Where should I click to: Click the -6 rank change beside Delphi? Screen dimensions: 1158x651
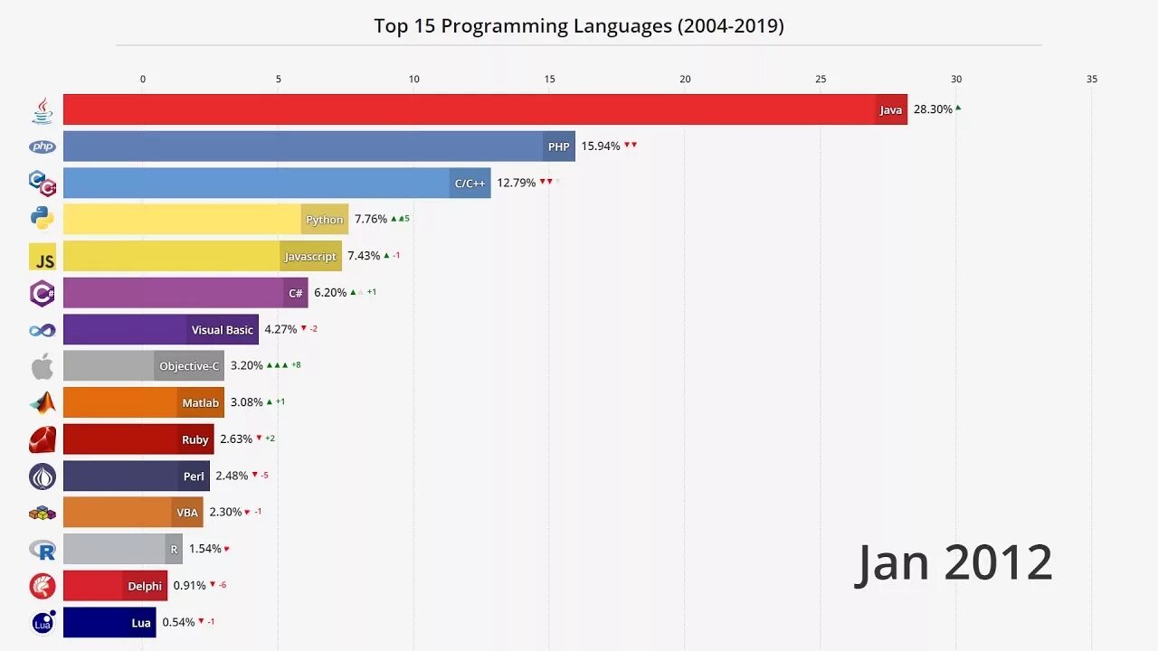click(223, 585)
